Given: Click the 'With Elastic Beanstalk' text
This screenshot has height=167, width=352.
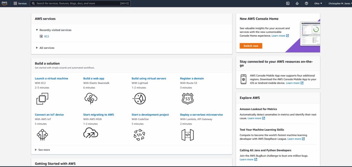Looking at the screenshot, I should (x=96, y=83).
